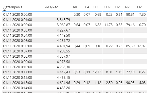
Task: Click the CO2 value 11,78
Action: click(109, 25)
